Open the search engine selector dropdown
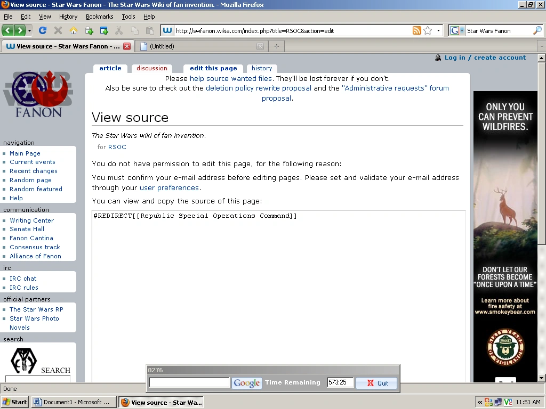 pos(462,30)
